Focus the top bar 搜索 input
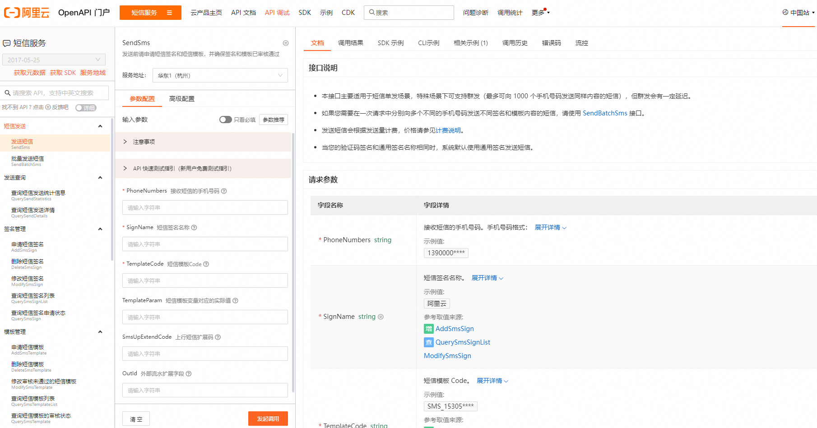The width and height of the screenshot is (817, 428). 409,13
